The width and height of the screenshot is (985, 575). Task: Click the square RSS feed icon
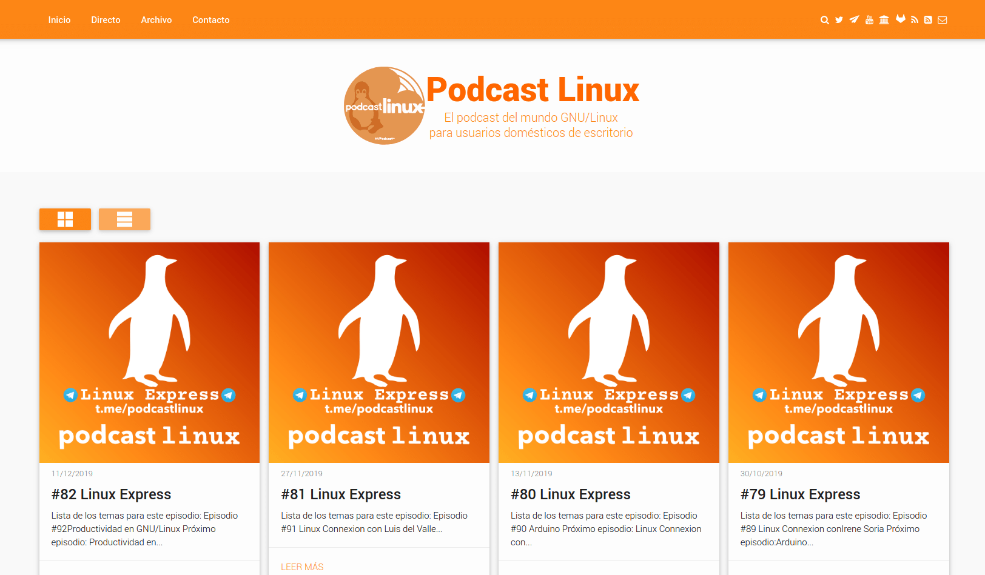click(928, 20)
